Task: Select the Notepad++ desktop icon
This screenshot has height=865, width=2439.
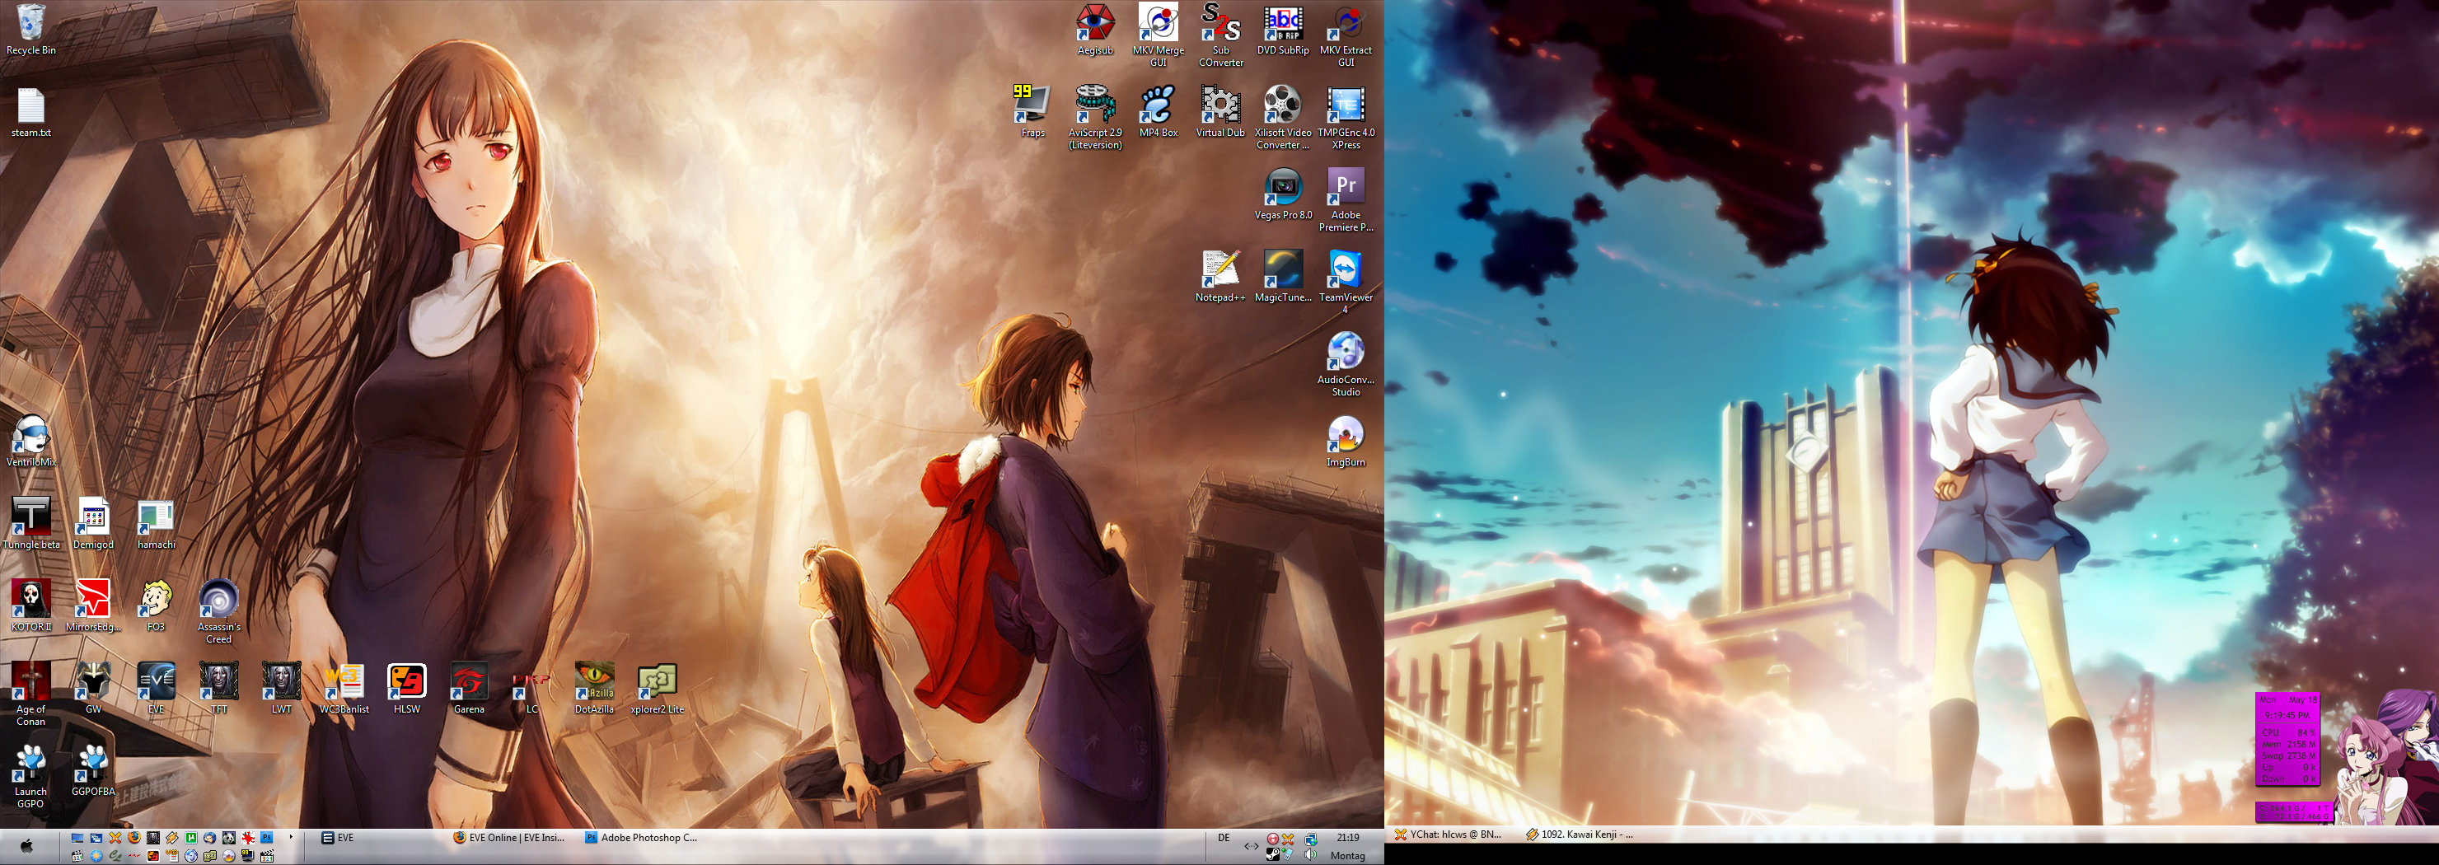Action: pos(1219,271)
